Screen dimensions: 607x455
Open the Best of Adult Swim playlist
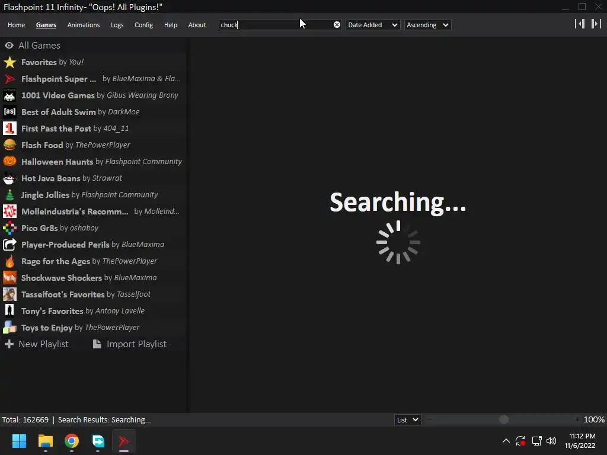93,112
